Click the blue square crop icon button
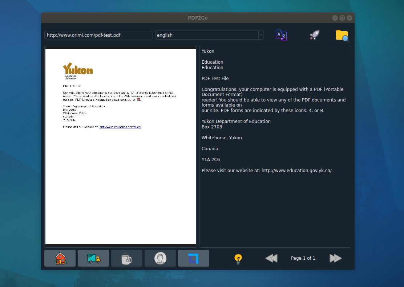The width and height of the screenshot is (404, 287). (193, 258)
